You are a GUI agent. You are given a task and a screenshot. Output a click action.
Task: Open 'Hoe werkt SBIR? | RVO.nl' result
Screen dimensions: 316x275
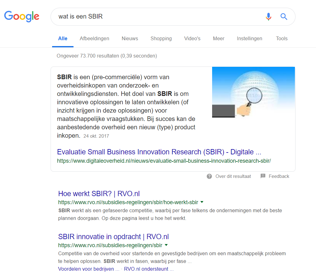pyautogui.click(x=99, y=194)
